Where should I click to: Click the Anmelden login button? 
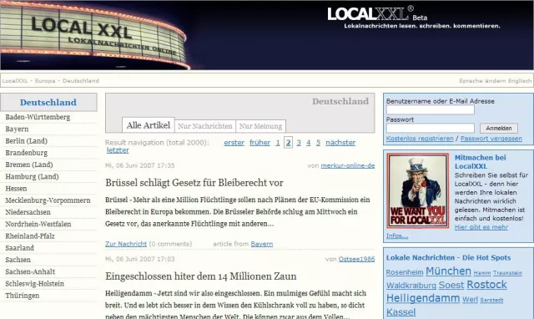499,128
